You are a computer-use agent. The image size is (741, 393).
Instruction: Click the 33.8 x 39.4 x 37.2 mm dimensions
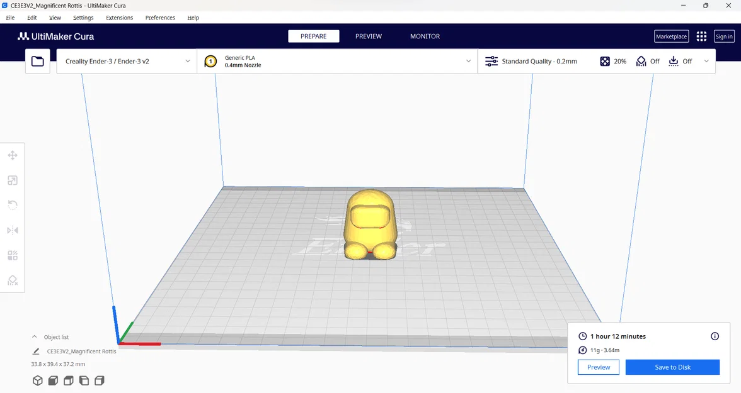[58, 364]
